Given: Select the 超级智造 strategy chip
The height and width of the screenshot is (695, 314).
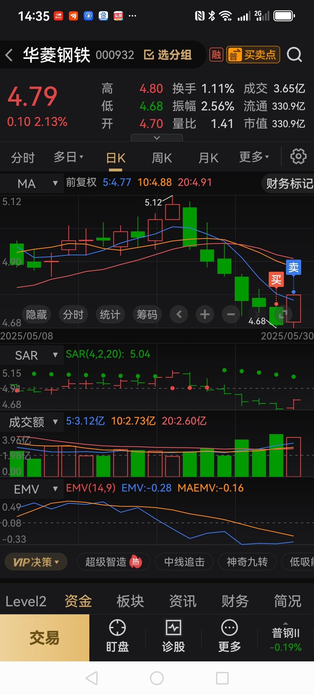Looking at the screenshot, I should (113, 562).
